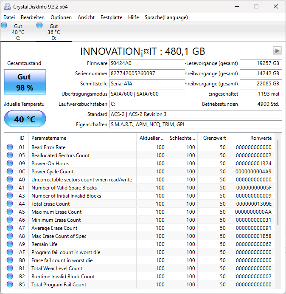Select the Read Error Rate parameter name

(x=48, y=147)
